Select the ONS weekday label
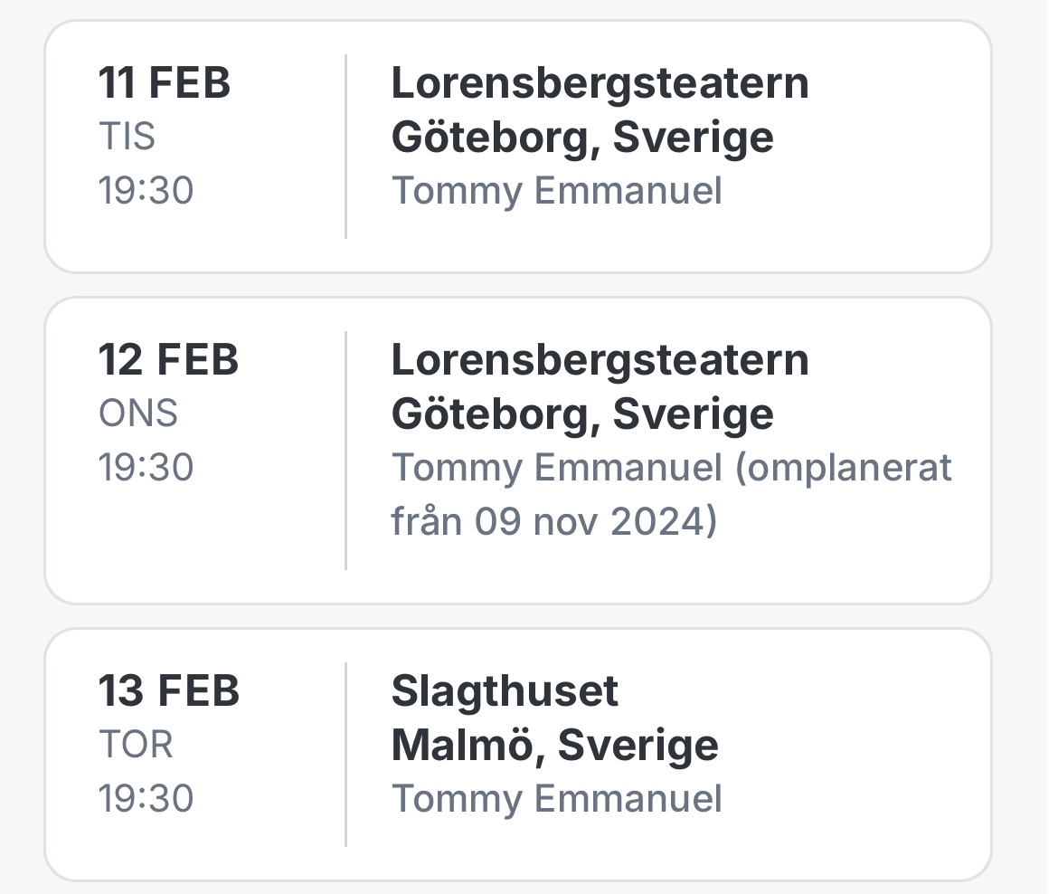Screen dimensions: 1058x894 click(x=138, y=414)
